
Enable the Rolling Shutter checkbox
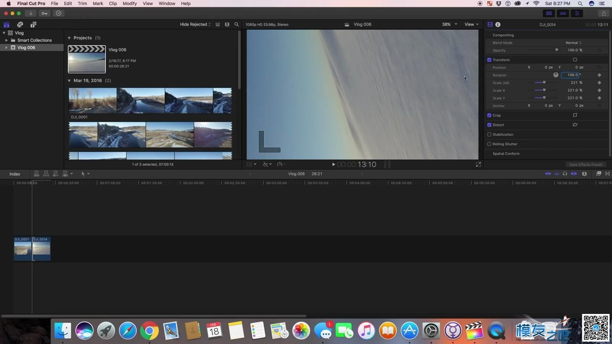(489, 144)
